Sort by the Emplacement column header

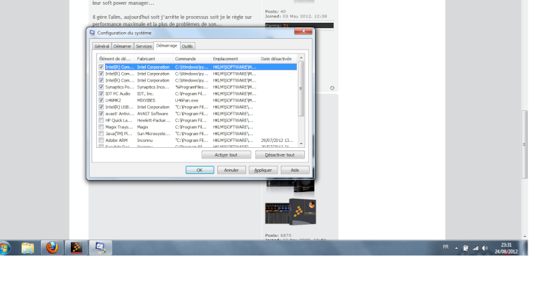(x=235, y=59)
